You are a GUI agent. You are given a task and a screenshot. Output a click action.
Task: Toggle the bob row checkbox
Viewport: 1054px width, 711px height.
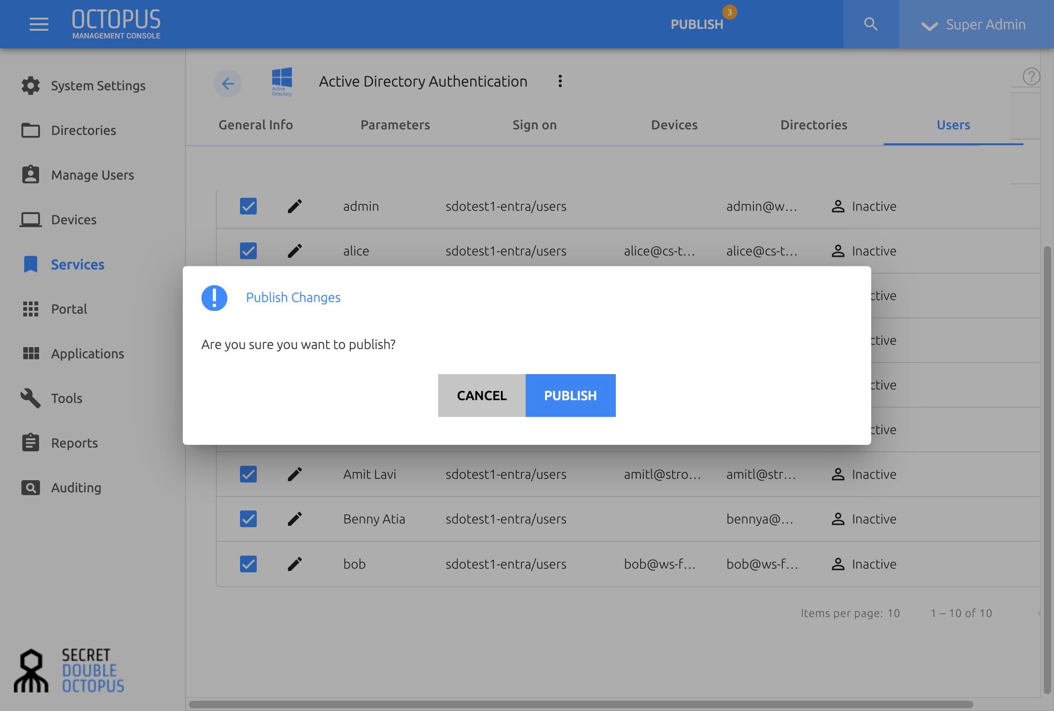248,564
